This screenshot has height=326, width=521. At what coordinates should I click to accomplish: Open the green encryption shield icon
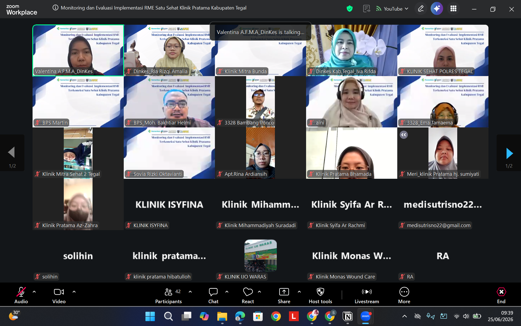click(x=350, y=9)
